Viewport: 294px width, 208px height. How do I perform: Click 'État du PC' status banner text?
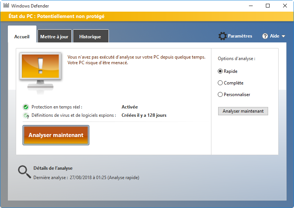56,16
